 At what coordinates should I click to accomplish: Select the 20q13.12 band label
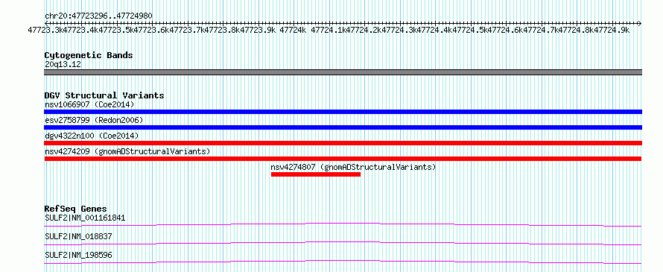coord(63,65)
